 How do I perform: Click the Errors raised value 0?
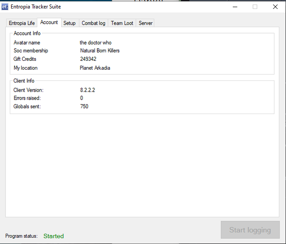pyautogui.click(x=81, y=98)
